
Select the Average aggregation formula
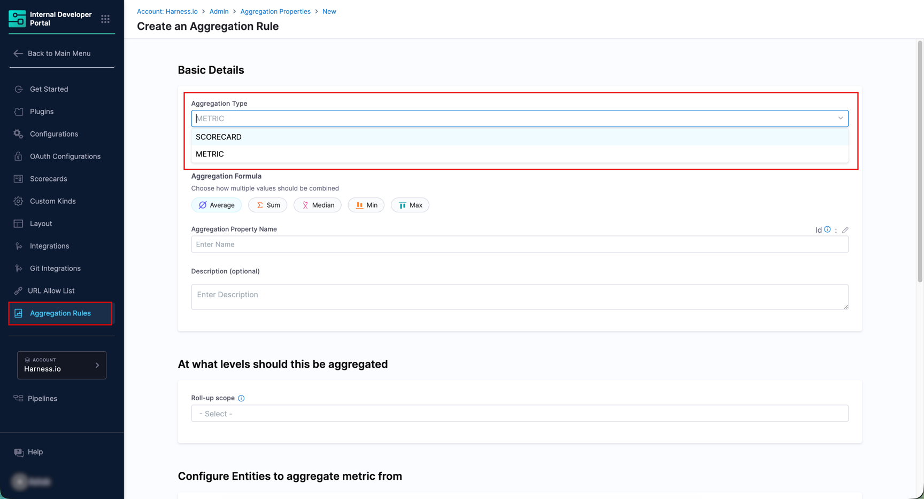(x=216, y=205)
